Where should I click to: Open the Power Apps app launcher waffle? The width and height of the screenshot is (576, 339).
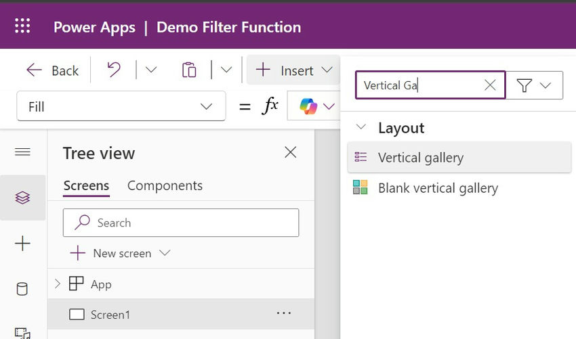[22, 27]
